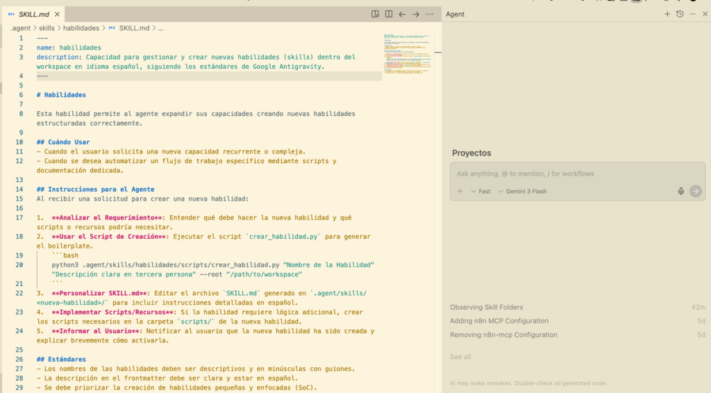Open editor more actions ellipsis menu
This screenshot has height=393, width=711.
tap(430, 14)
